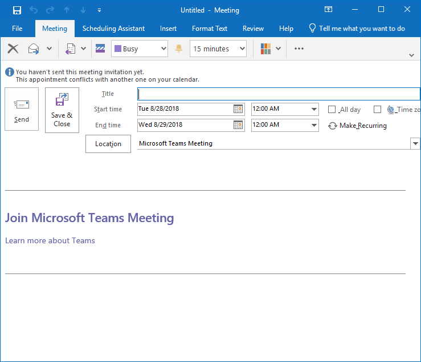Click the reminder bell icon
The image size is (421, 362).
click(x=179, y=49)
